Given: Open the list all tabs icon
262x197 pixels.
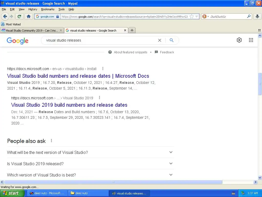Looking at the screenshot, I should click(x=259, y=30).
